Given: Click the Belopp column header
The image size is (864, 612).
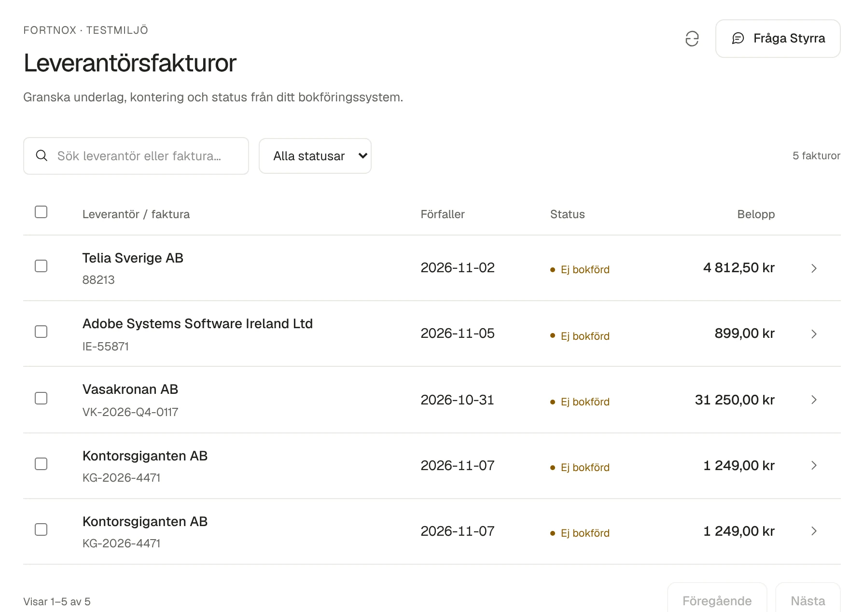Looking at the screenshot, I should (756, 214).
